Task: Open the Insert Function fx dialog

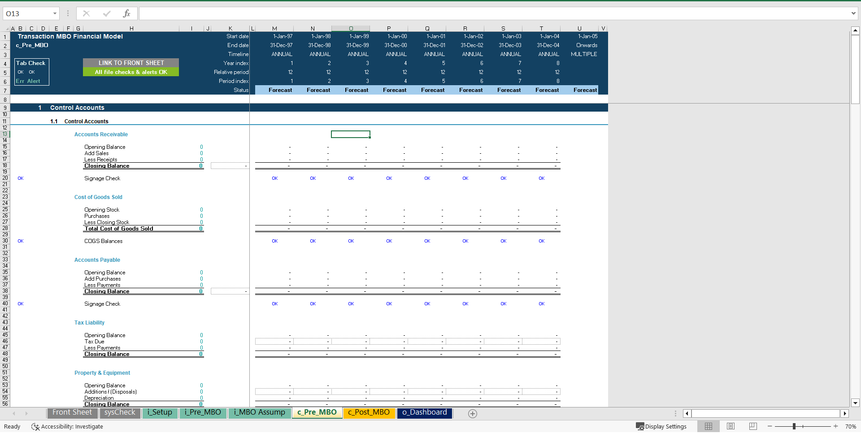Action: click(x=126, y=13)
